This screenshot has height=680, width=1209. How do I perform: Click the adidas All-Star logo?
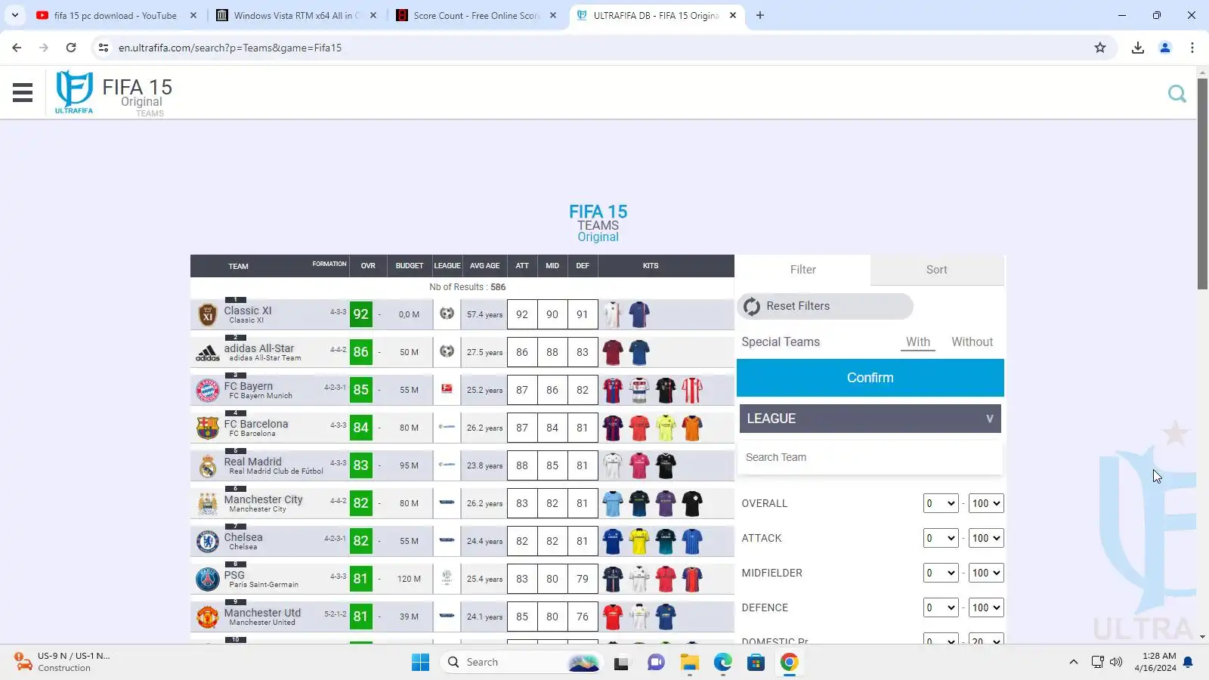(x=207, y=353)
